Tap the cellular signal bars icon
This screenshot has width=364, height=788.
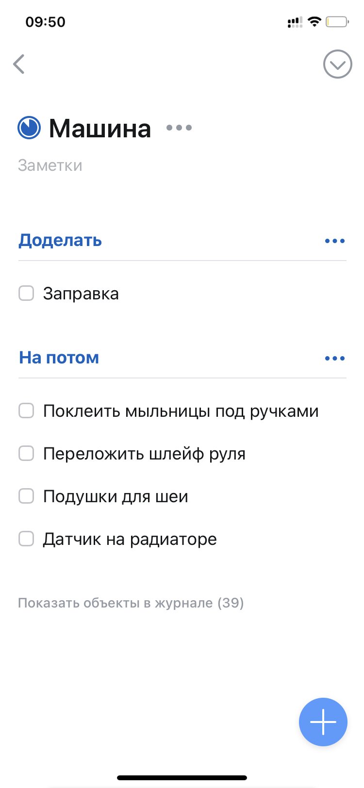coord(295,22)
